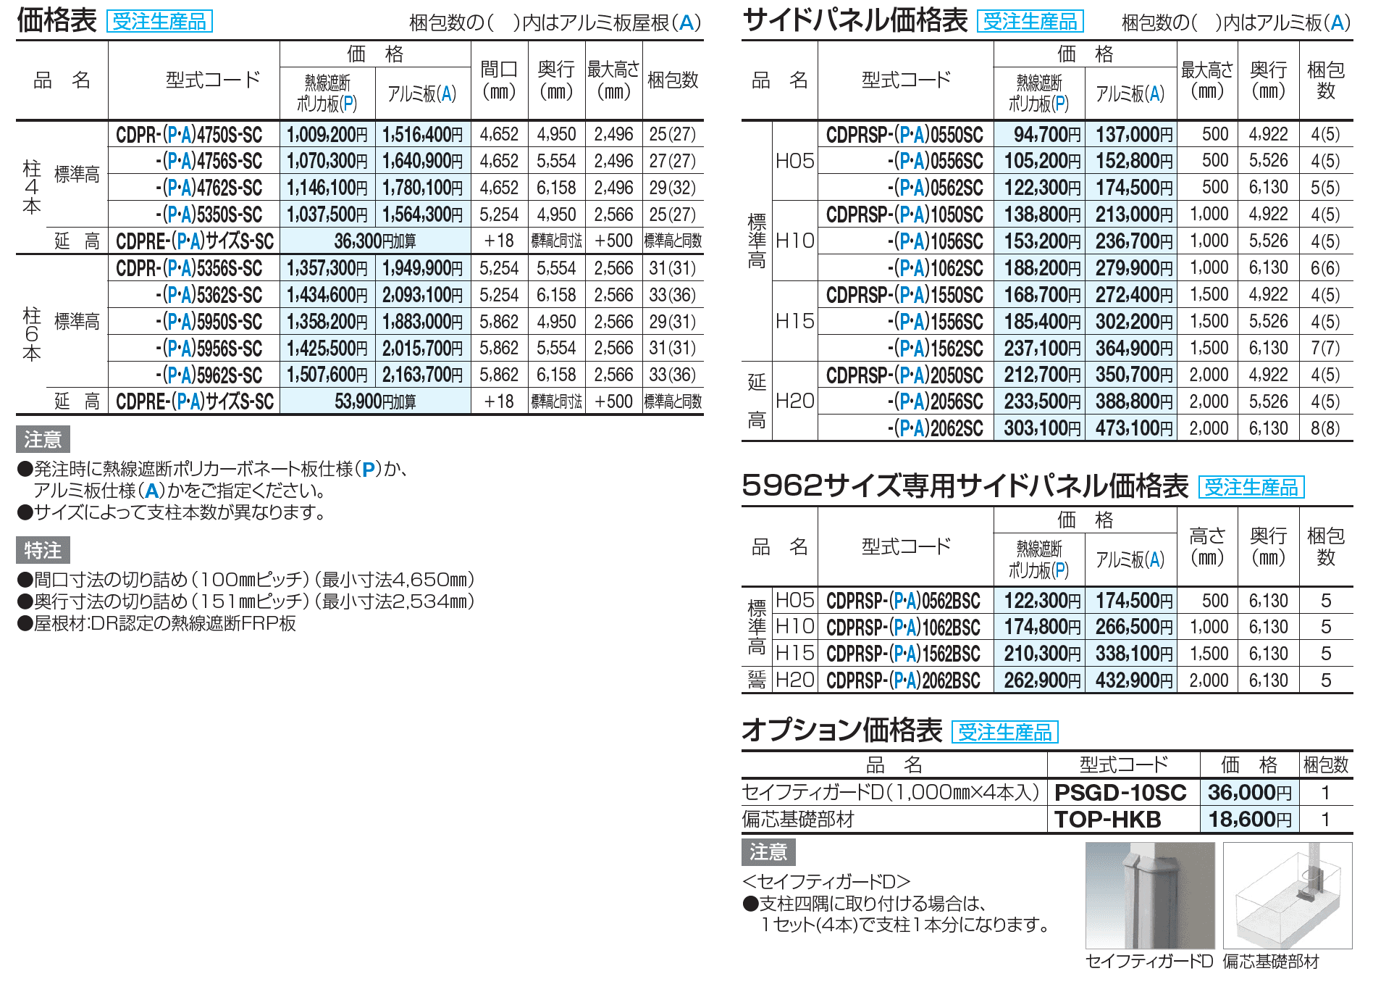Click the 注意 label under the option table
Screen dimensions: 1373x987
click(768, 852)
